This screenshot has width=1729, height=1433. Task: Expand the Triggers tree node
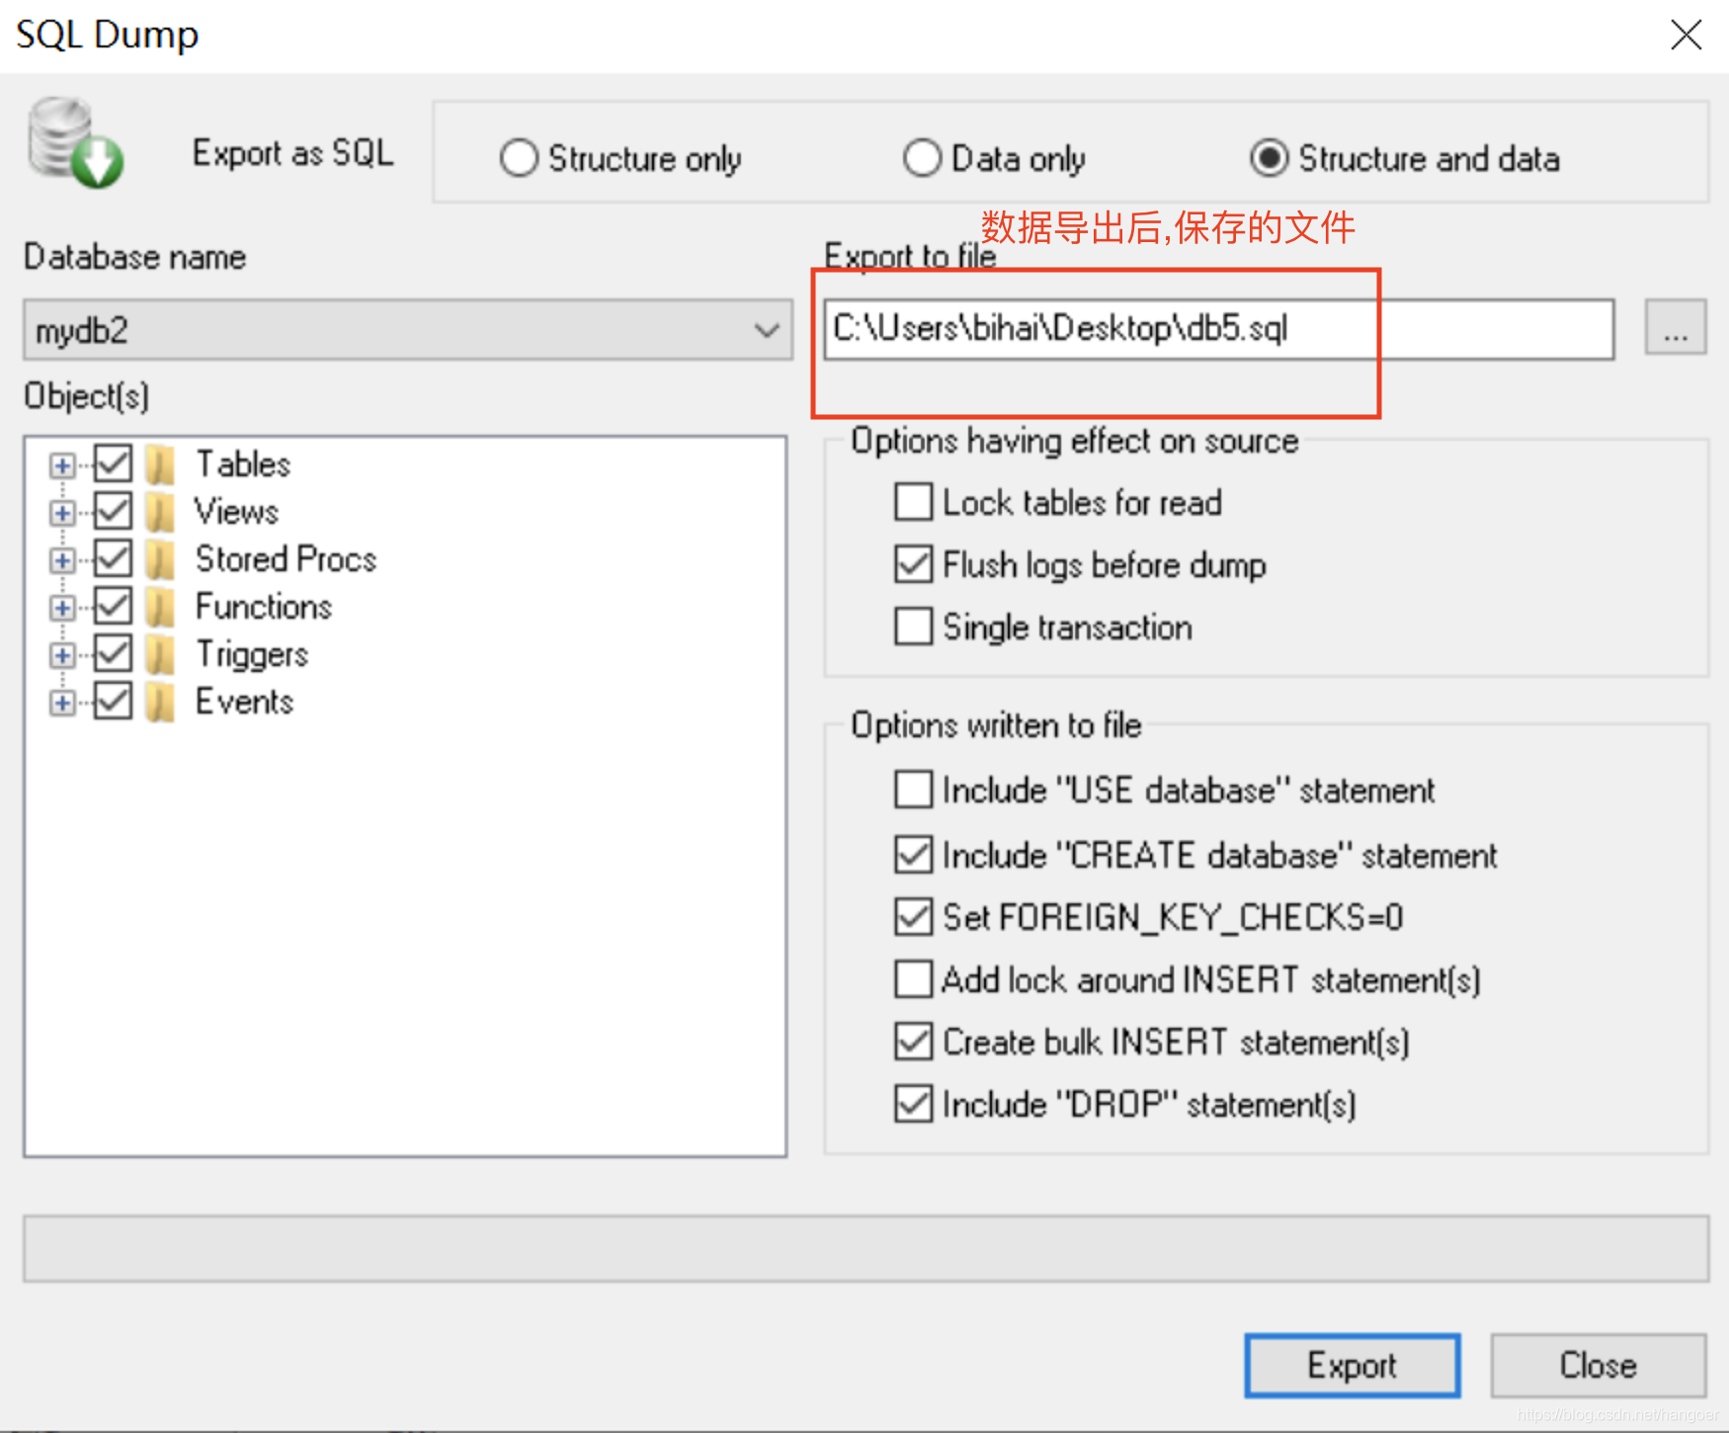(x=62, y=655)
